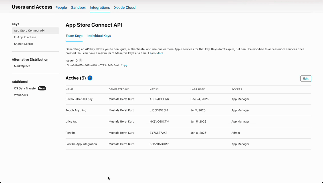The height and width of the screenshot is (183, 323).
Task: Switch to the Individual Keys tab
Action: pyautogui.click(x=99, y=36)
